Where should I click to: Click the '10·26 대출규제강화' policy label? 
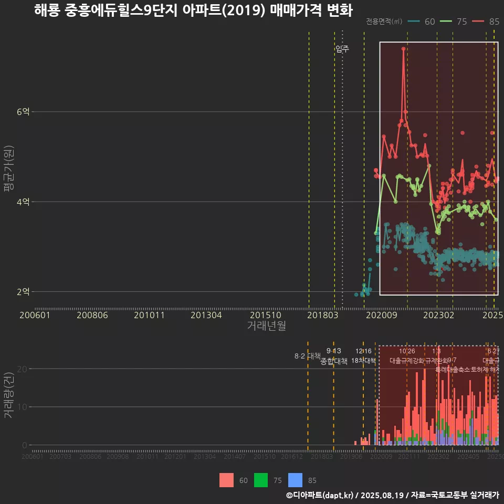pyautogui.click(x=407, y=356)
